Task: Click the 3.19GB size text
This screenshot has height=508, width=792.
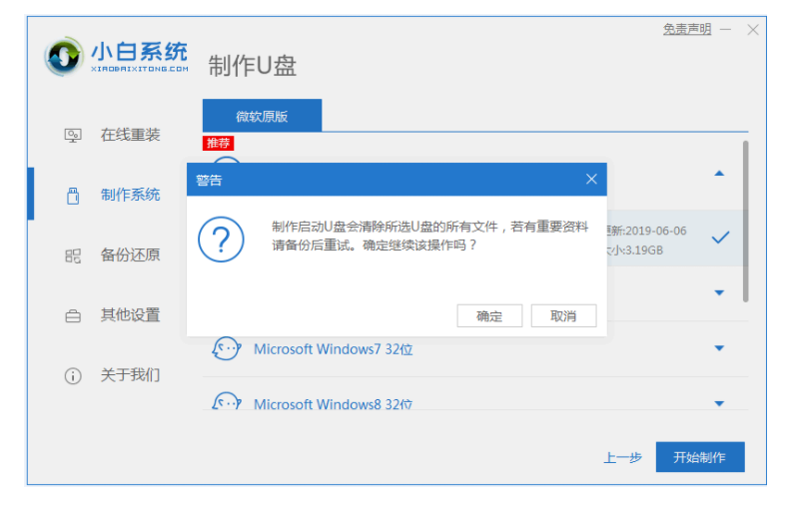Action: click(x=644, y=250)
